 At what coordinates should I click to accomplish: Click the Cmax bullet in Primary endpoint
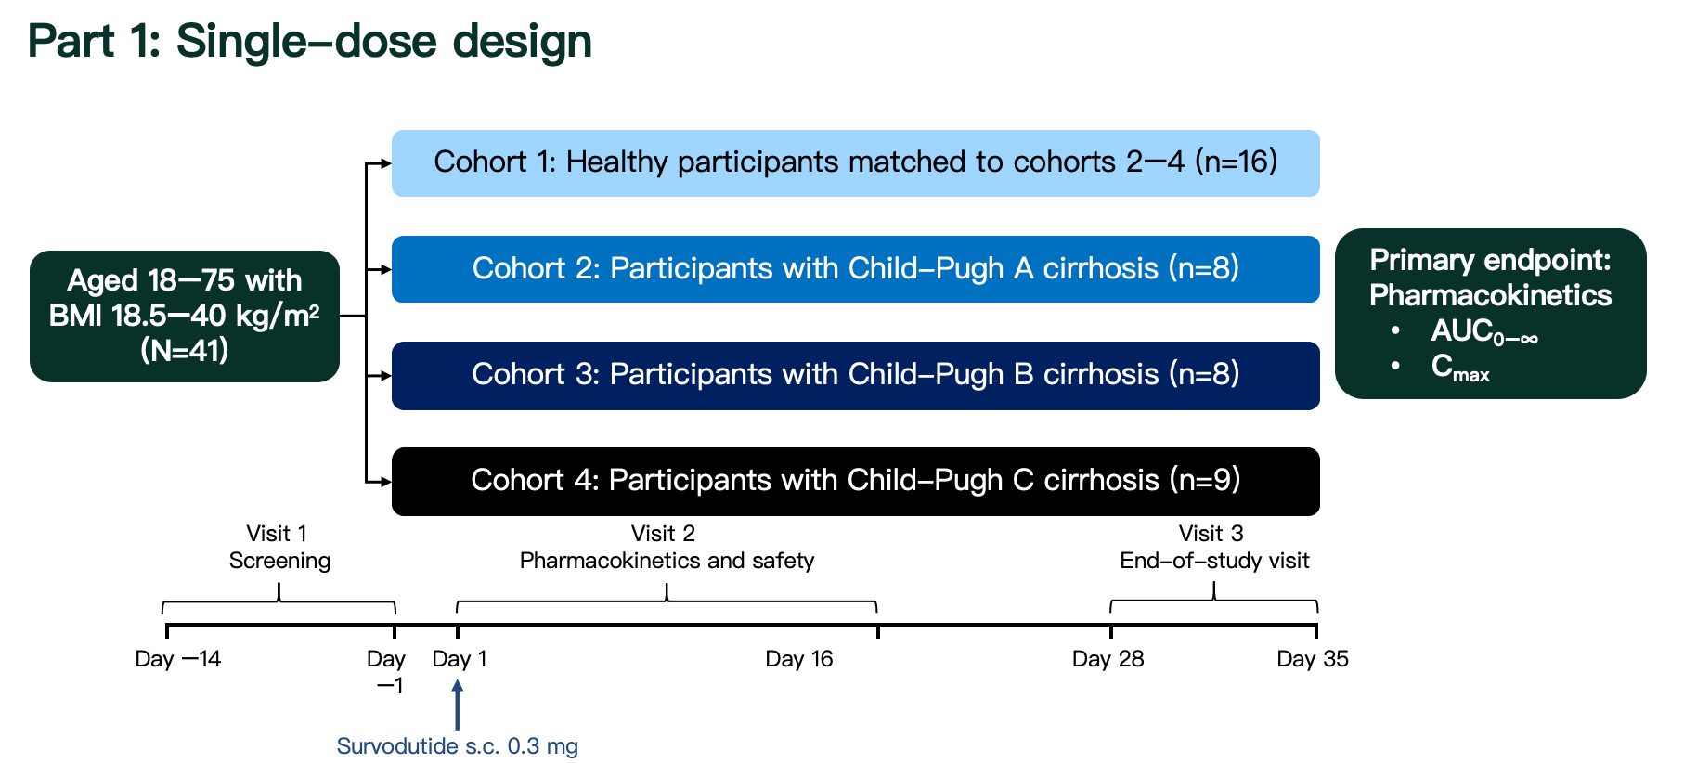pyautogui.click(x=1459, y=368)
